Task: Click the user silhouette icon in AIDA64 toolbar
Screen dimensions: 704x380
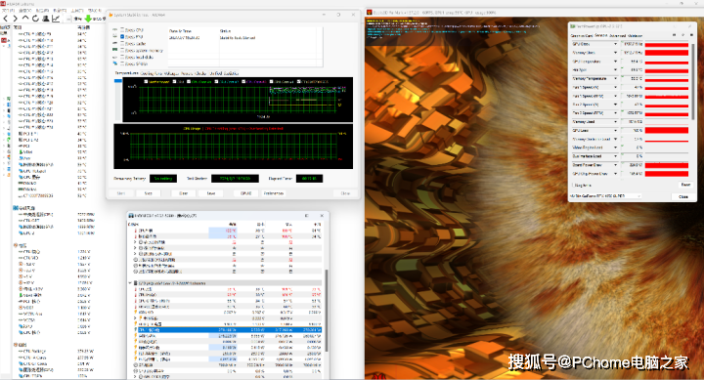Action: click(x=45, y=19)
